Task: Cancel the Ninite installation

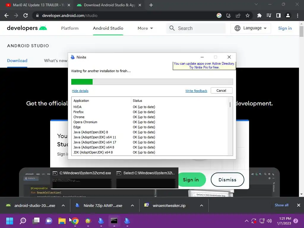Action: (221, 91)
